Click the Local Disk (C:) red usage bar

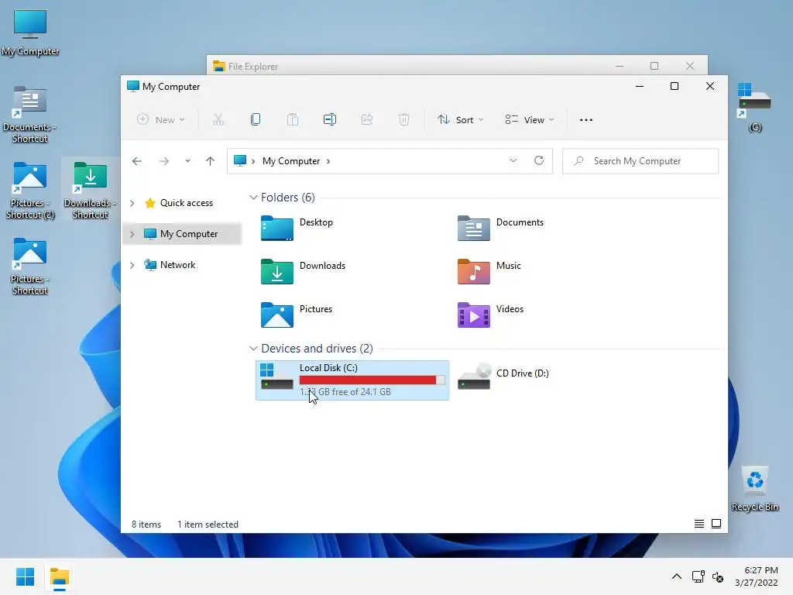pos(372,380)
